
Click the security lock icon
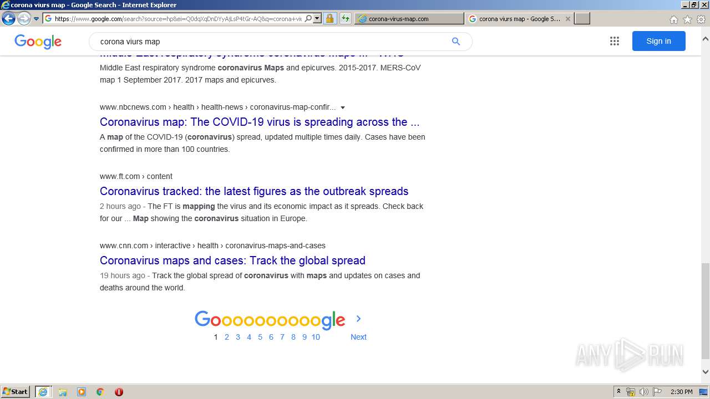[x=329, y=18]
